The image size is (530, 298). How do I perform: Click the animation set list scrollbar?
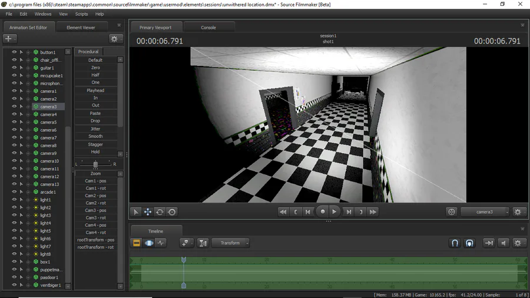[68, 204]
